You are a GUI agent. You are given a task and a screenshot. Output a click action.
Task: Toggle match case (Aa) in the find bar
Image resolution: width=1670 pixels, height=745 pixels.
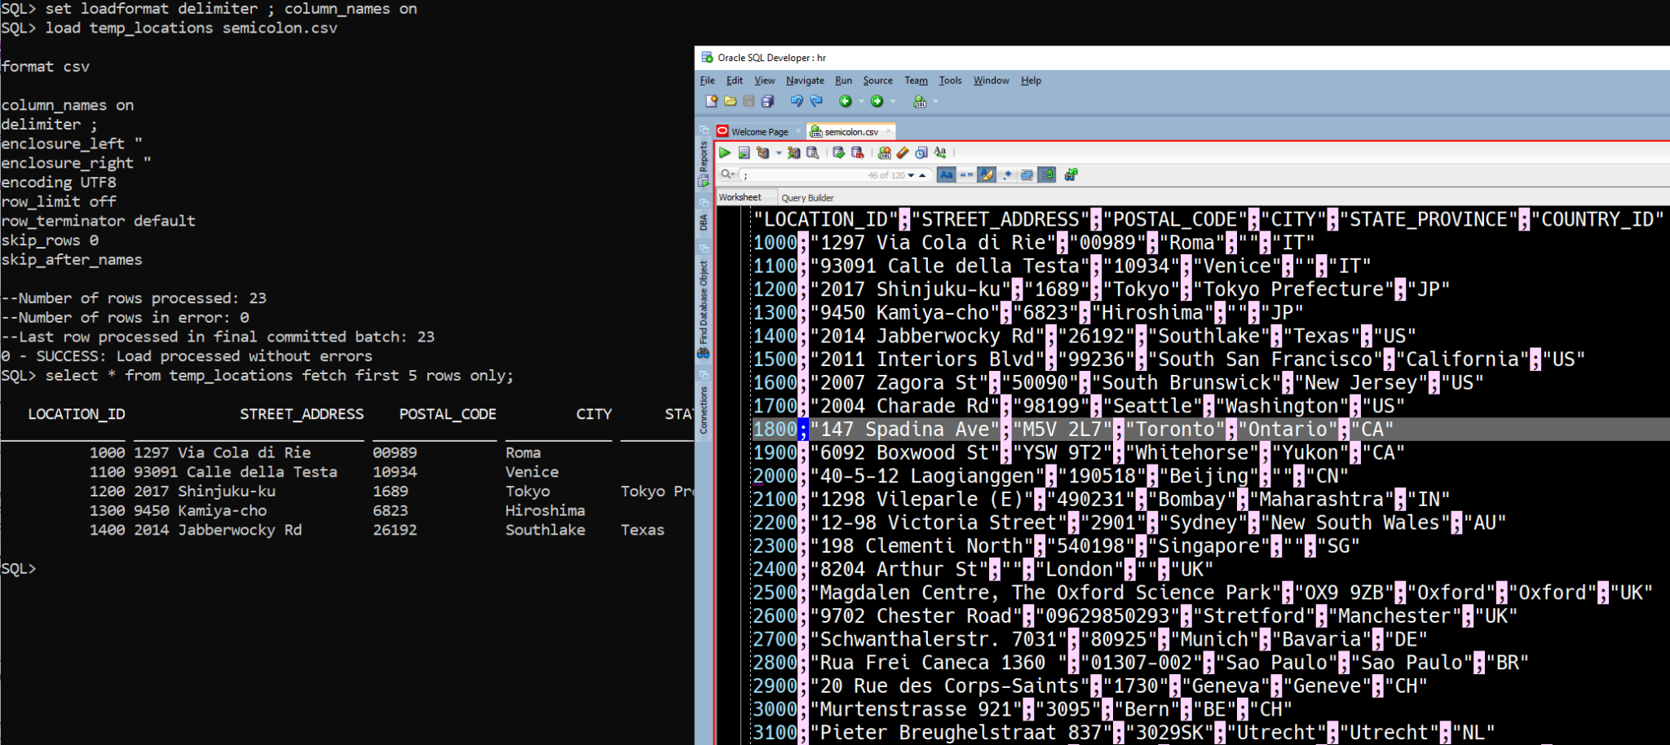pyautogui.click(x=947, y=174)
